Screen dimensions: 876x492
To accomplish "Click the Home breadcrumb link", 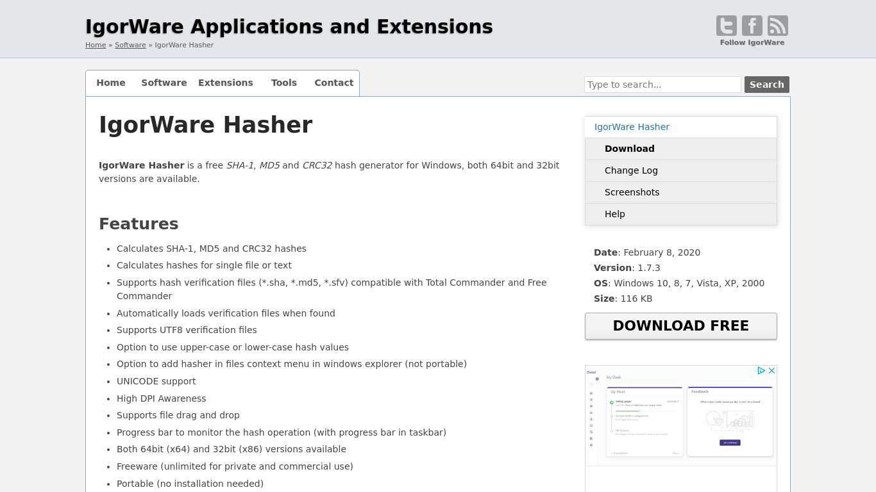I will point(96,45).
